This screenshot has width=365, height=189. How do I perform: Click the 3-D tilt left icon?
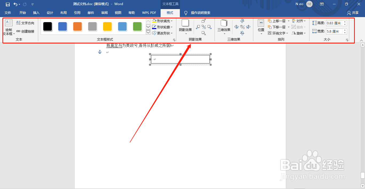pos(236,27)
